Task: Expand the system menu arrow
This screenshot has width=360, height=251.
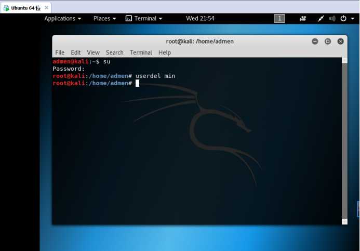Action: pyautogui.click(x=353, y=19)
